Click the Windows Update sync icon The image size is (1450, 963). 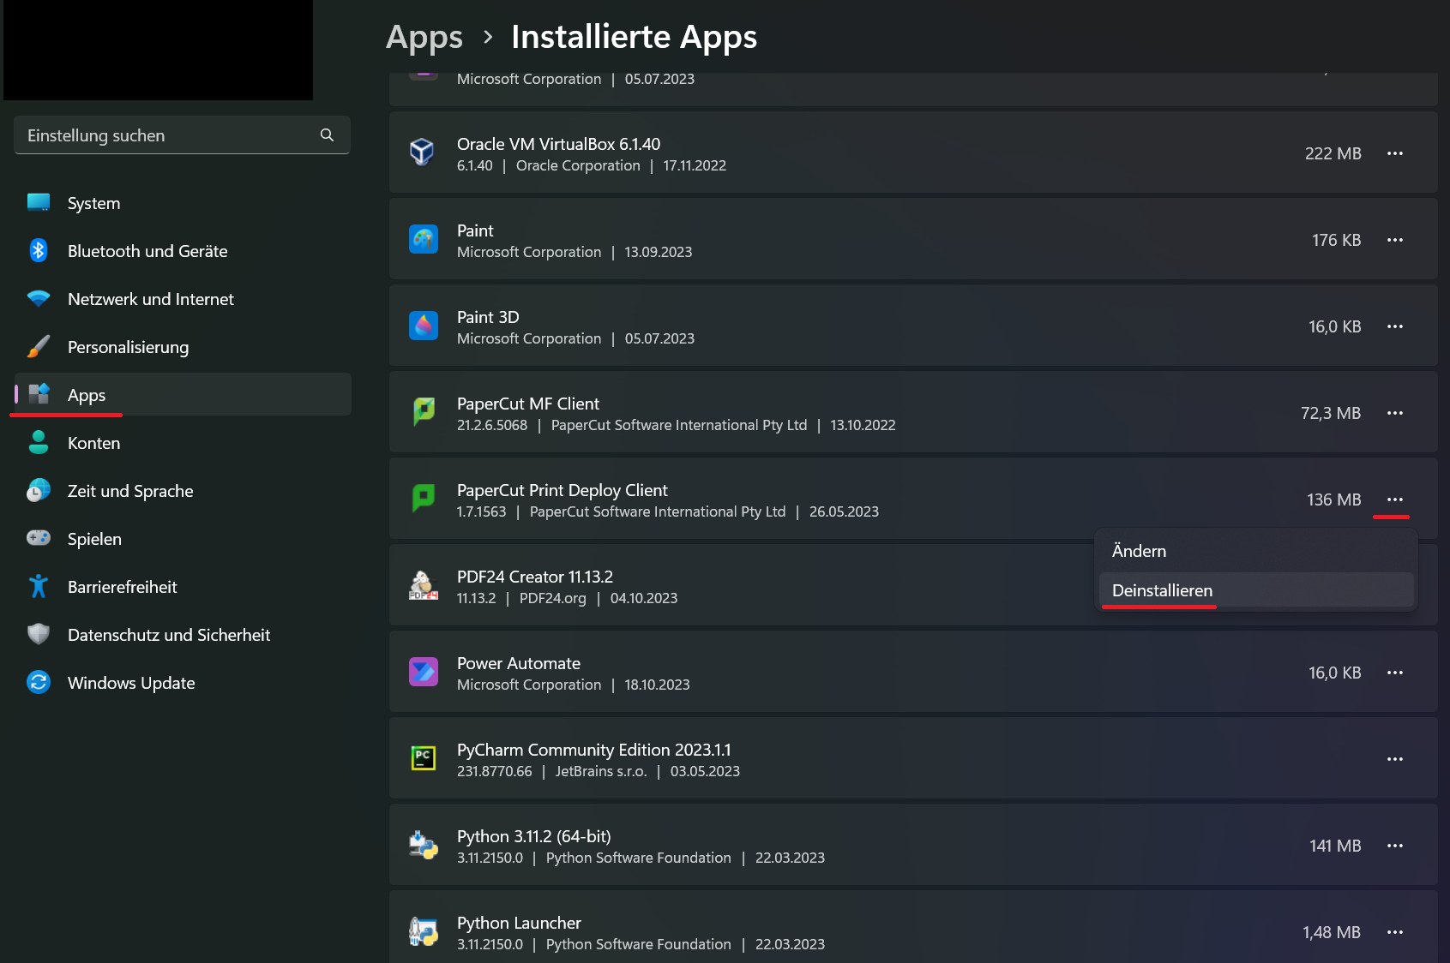coord(39,682)
